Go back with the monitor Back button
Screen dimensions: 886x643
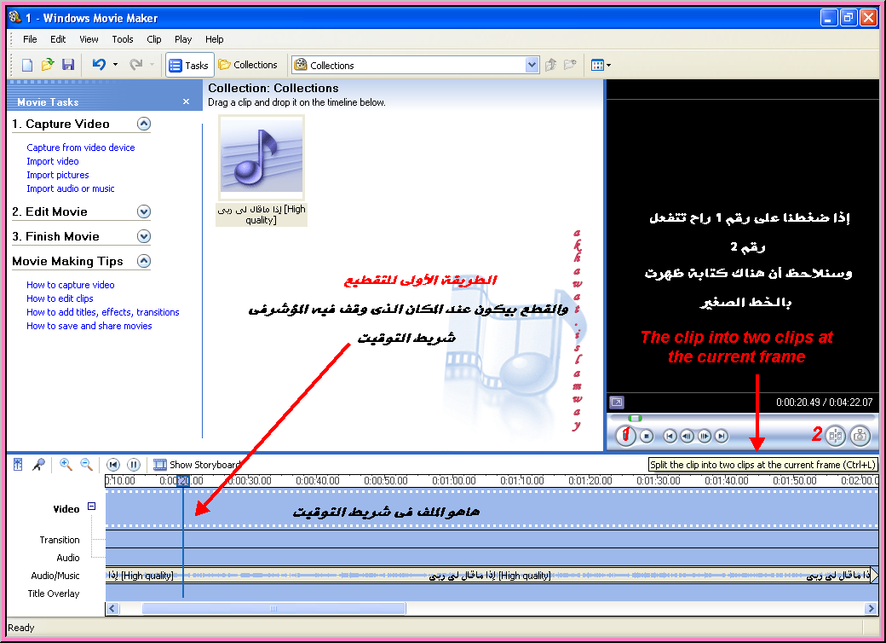(670, 436)
